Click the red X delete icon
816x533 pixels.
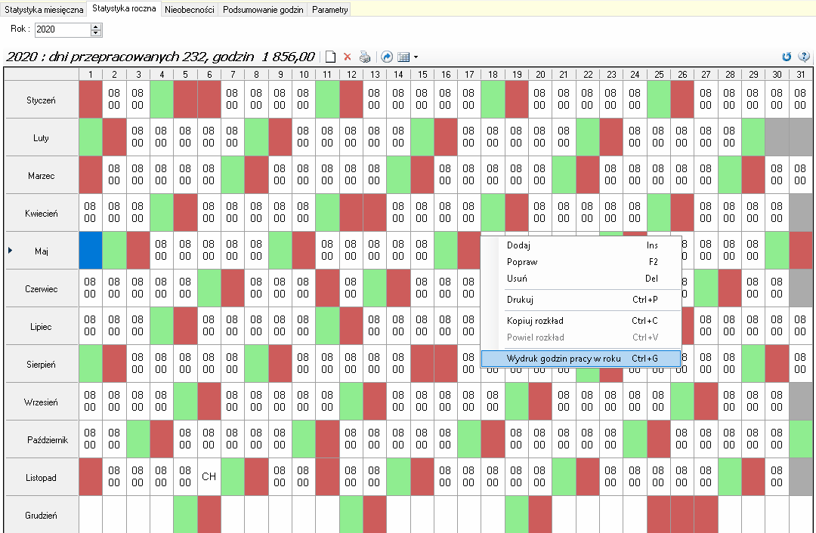click(347, 57)
